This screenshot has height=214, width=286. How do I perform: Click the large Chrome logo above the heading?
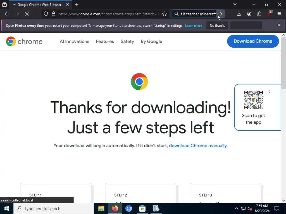139,82
